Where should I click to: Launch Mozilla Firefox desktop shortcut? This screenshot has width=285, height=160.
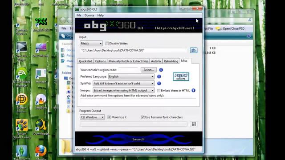[x=41, y=152]
